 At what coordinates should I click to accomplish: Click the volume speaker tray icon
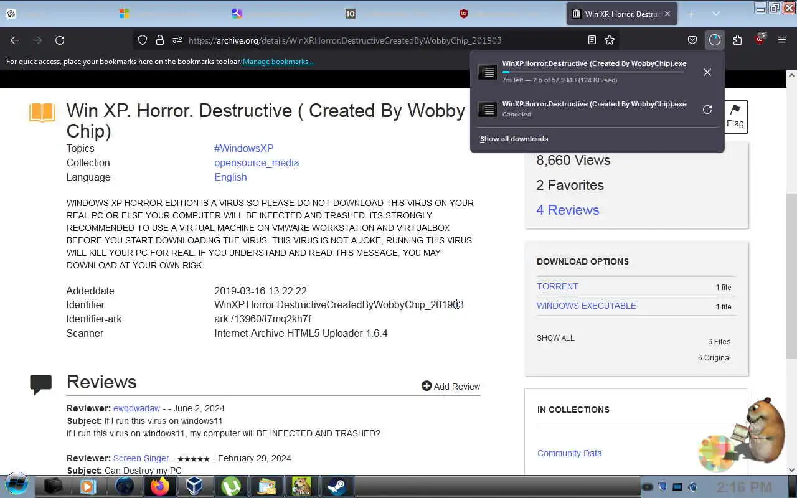(x=692, y=487)
